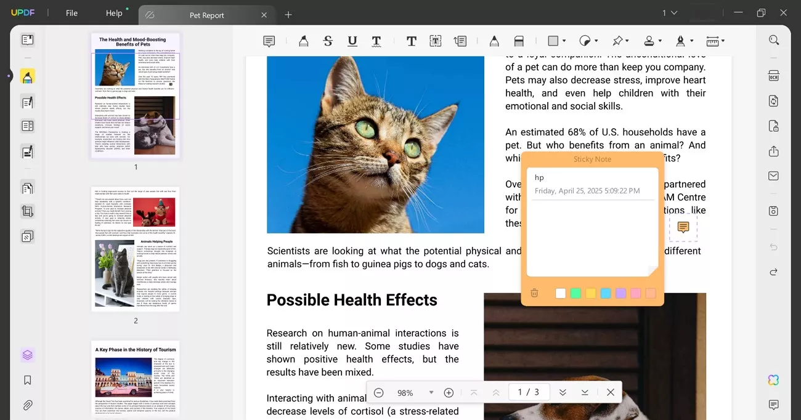Choose the purple sticky note color
The width and height of the screenshot is (801, 420).
click(620, 293)
